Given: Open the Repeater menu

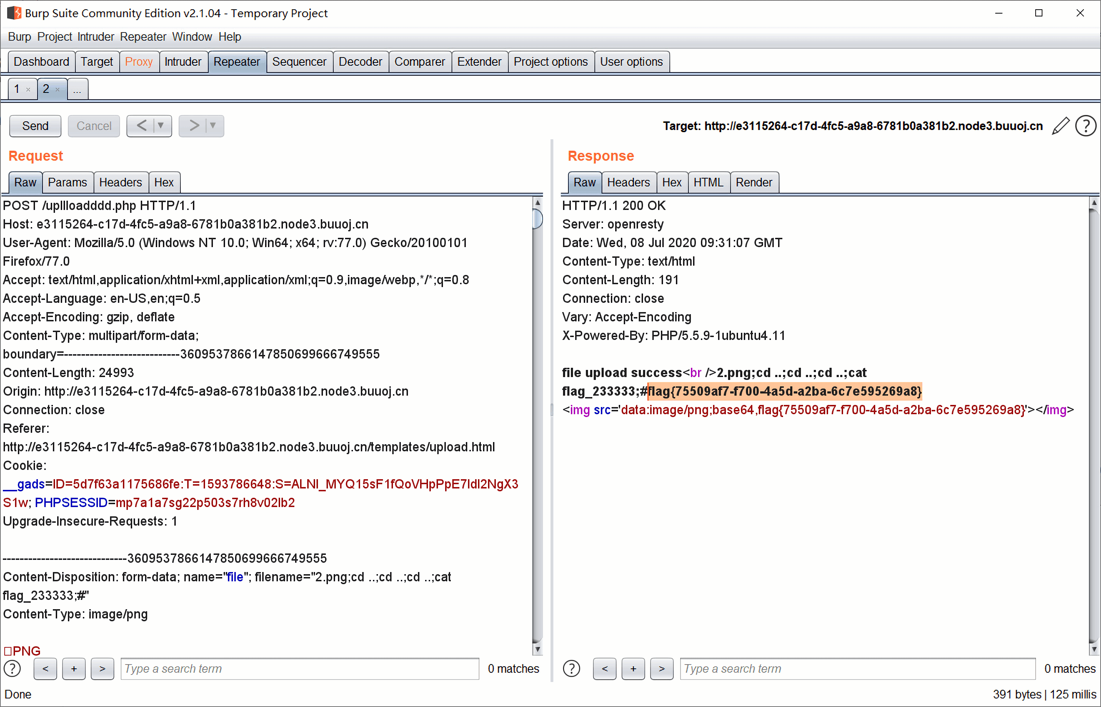Looking at the screenshot, I should click(x=143, y=37).
